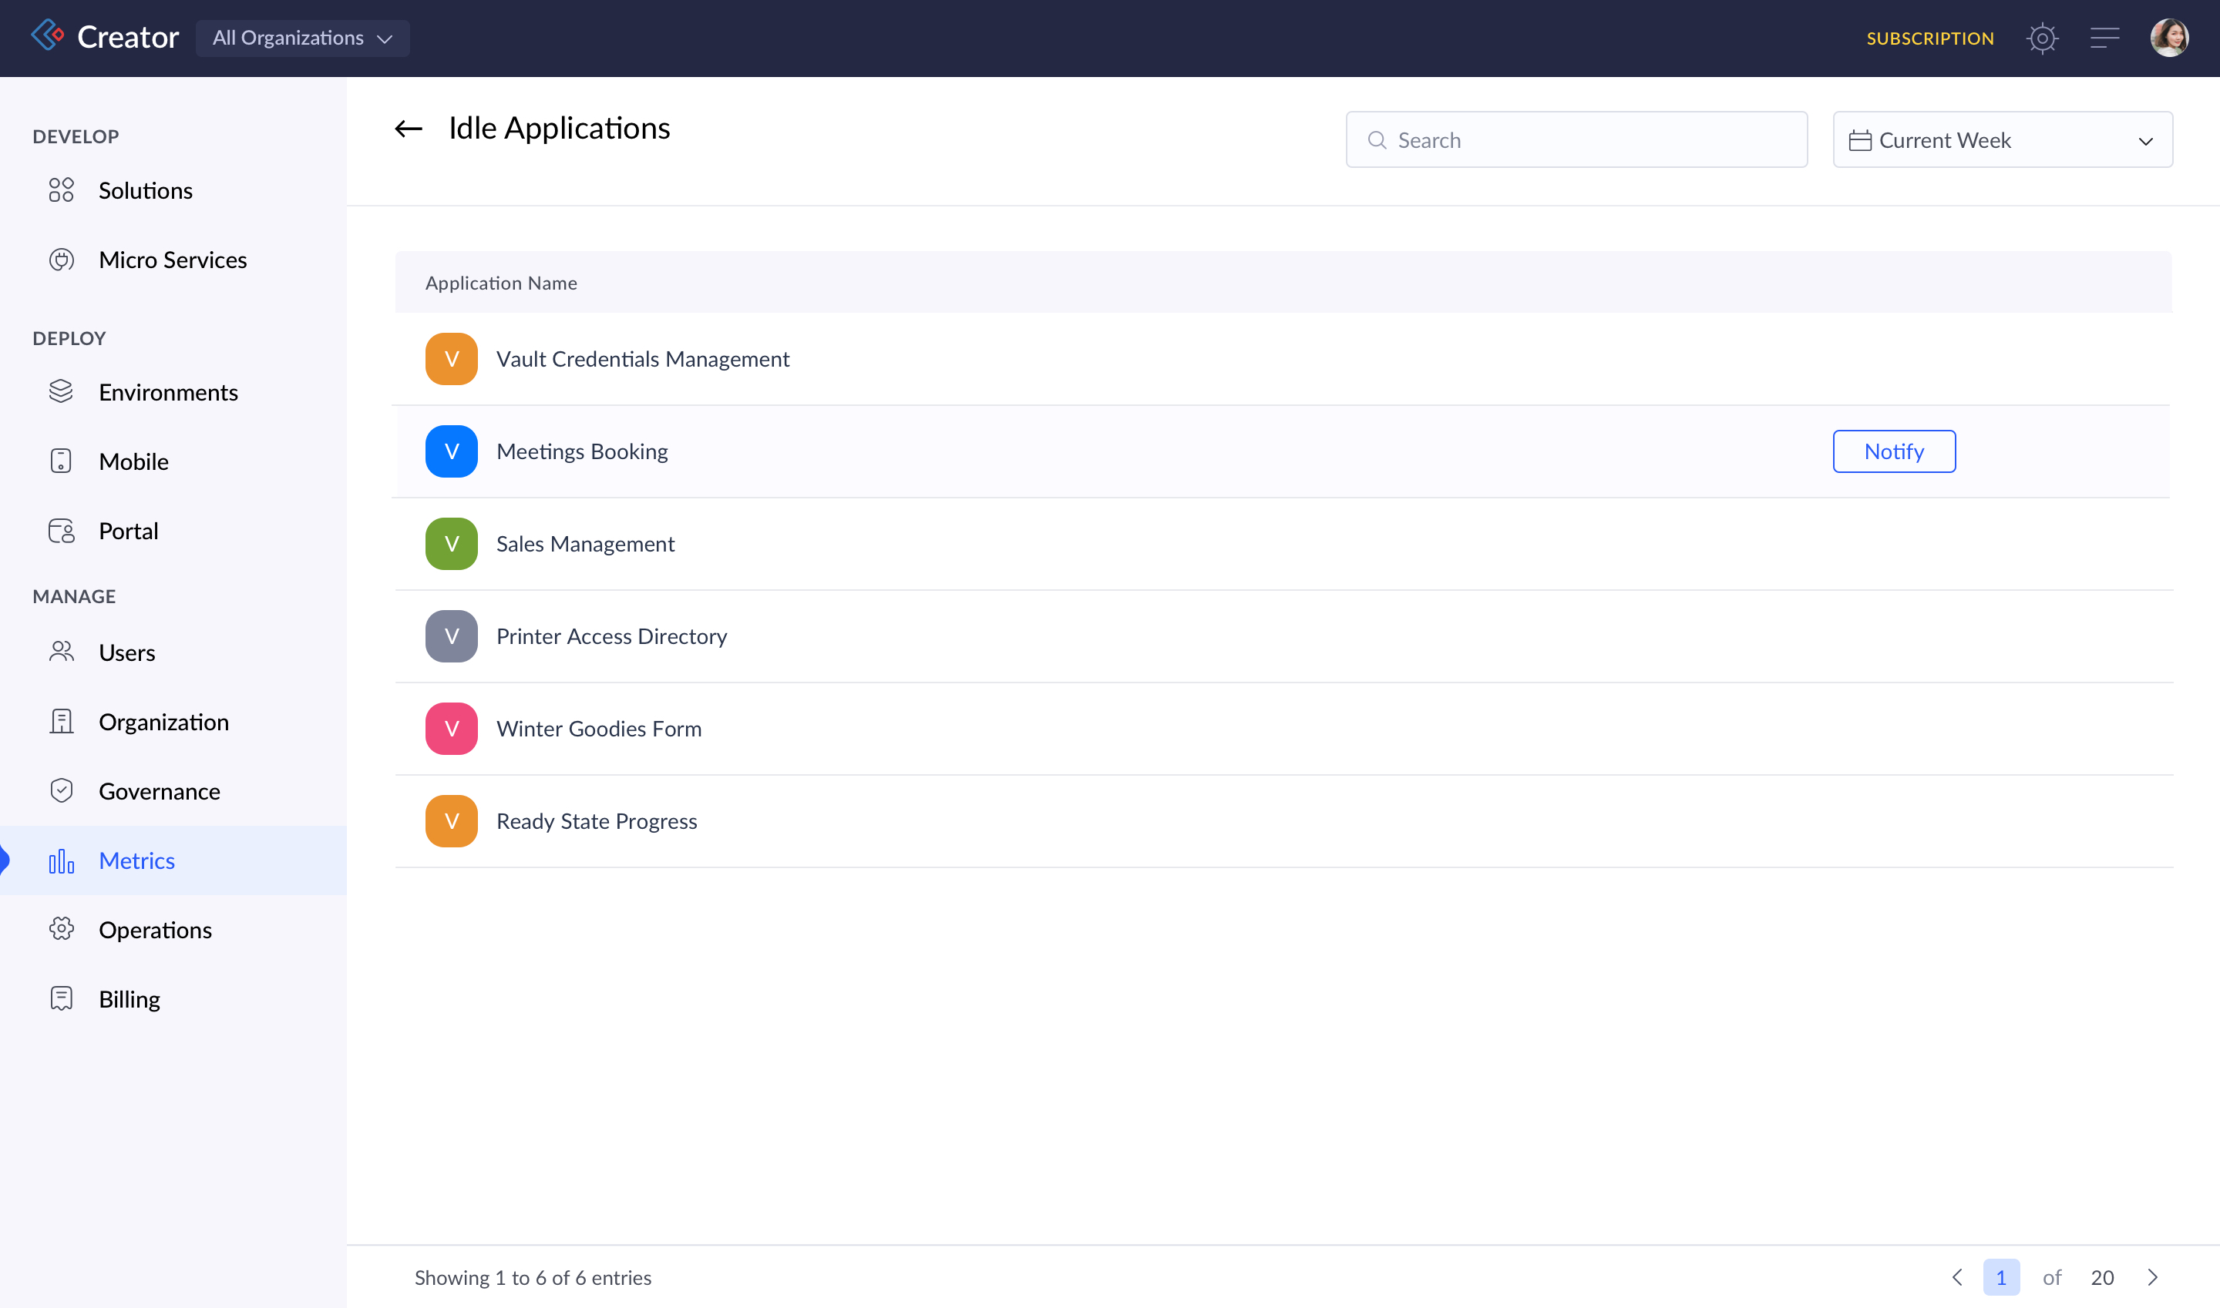Click the green Sales Management app icon
Viewport: 2220px width, 1308px height.
click(451, 544)
